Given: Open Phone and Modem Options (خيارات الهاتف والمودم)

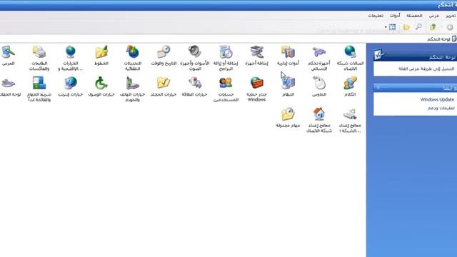Looking at the screenshot, I should coord(132,83).
